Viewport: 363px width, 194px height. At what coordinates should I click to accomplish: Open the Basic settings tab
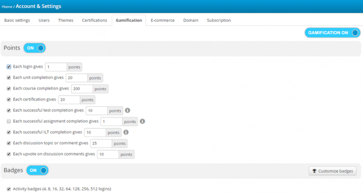(17, 20)
